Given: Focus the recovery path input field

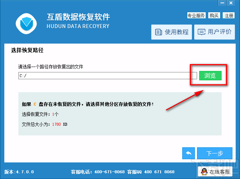Looking at the screenshot, I should [108, 76].
